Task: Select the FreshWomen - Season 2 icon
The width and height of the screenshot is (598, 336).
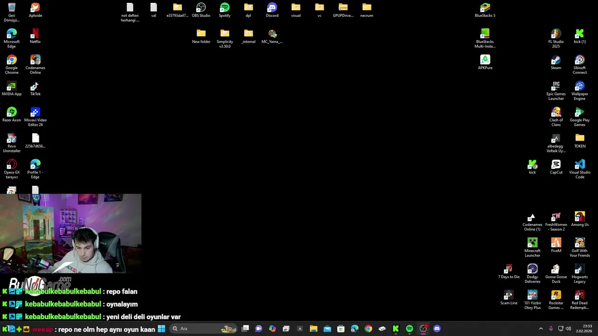Action: tap(556, 222)
